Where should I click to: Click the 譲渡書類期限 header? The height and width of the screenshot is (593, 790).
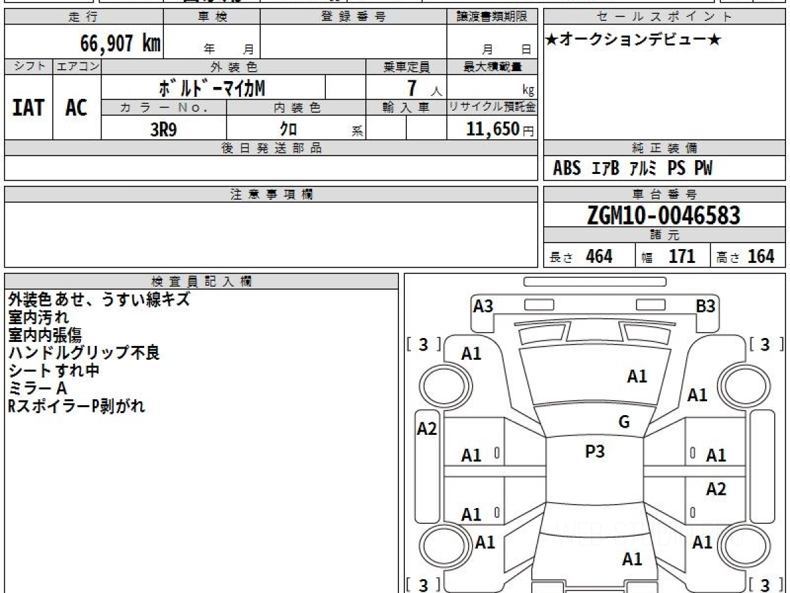click(x=492, y=17)
